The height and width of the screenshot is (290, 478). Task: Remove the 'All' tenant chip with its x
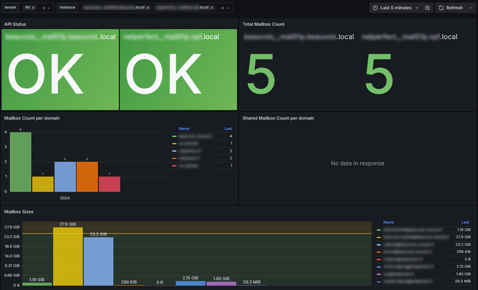33,8
